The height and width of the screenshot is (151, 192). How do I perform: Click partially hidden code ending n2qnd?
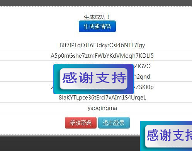pyautogui.click(x=142, y=77)
